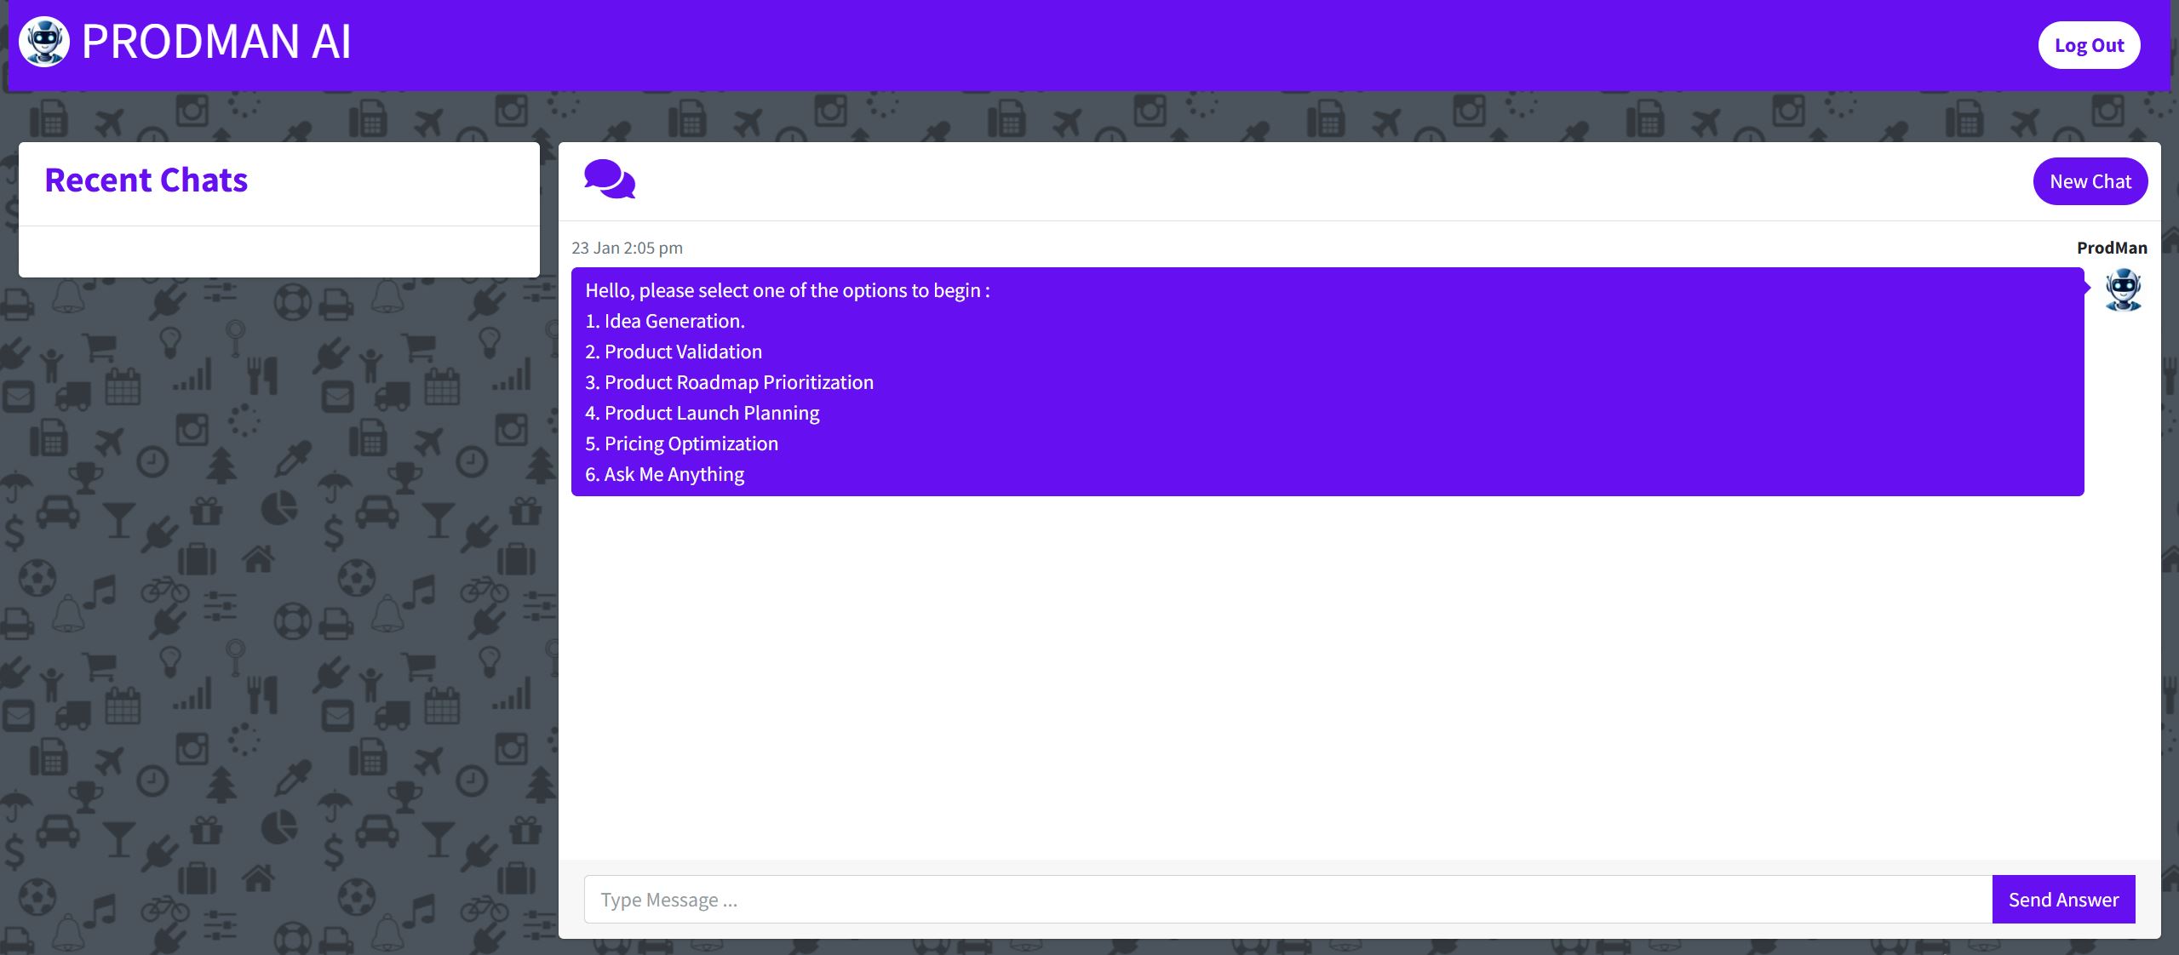Screen dimensions: 2179x955
Task: Click Product Launch Planning option line
Action: (711, 413)
